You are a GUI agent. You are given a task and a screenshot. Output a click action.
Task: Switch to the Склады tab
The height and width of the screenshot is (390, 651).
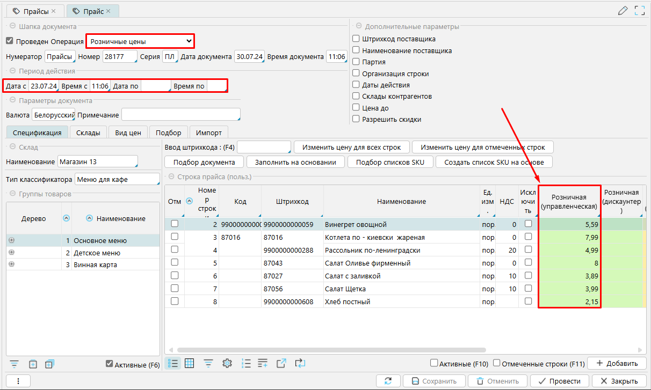point(88,133)
